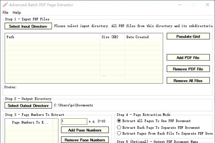Screen dimensions: 215x143
Task: Click the page number input field
Action: point(74,121)
